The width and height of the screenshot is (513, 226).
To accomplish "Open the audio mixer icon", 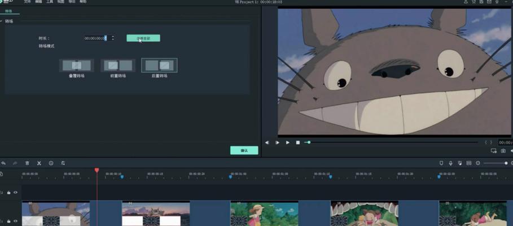I will pyautogui.click(x=460, y=163).
